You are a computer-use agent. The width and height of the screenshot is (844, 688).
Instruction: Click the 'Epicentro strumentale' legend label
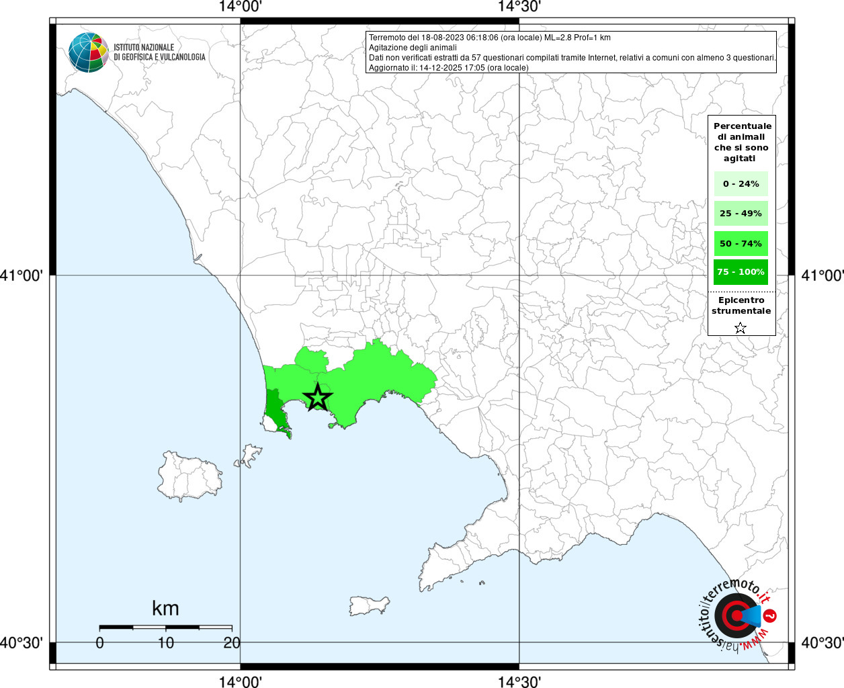coord(741,306)
